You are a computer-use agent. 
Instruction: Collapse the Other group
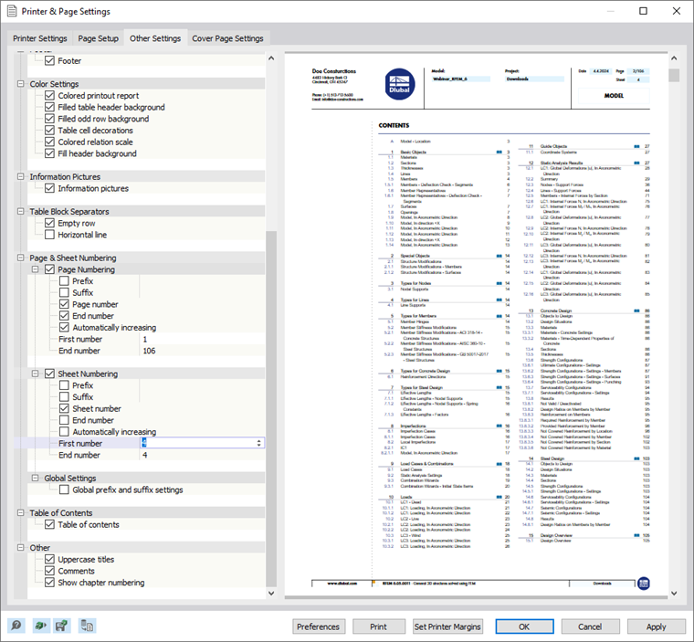pos(20,548)
